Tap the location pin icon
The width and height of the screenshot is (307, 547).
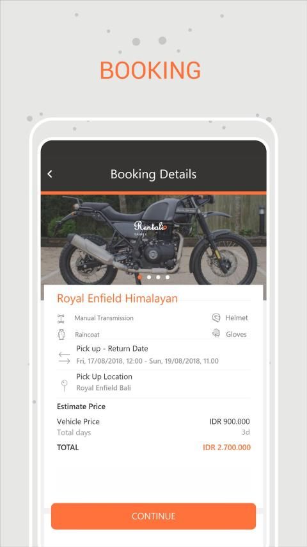pyautogui.click(x=64, y=385)
